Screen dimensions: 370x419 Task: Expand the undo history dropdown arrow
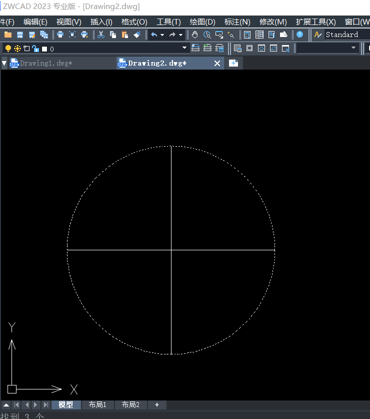click(162, 35)
